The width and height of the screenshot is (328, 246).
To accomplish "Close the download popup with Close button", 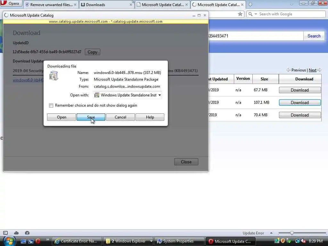I will pos(186,162).
